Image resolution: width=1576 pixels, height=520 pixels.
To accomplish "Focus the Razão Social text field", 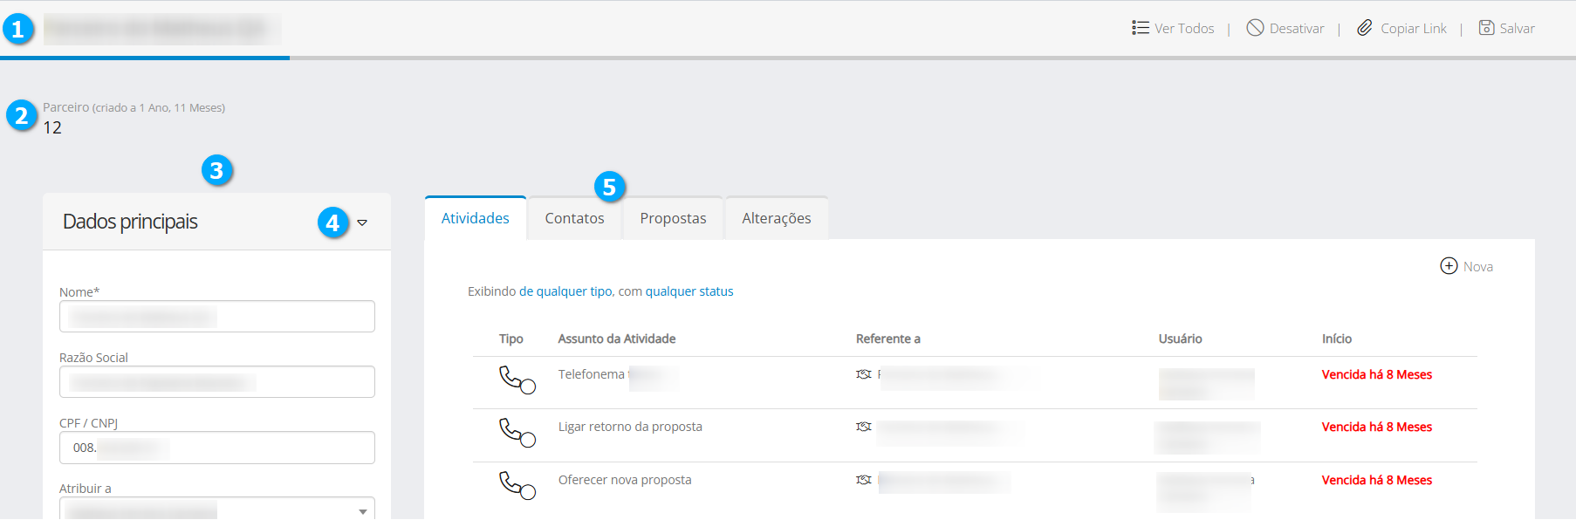I will [x=216, y=382].
